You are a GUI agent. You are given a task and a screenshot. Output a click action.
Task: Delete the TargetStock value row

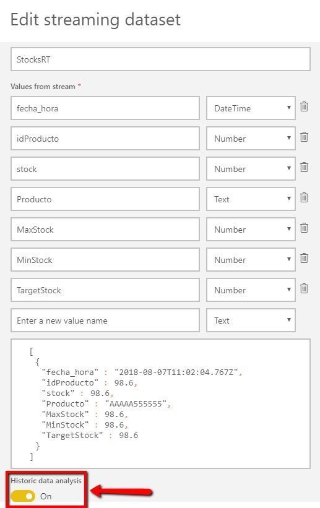(304, 288)
